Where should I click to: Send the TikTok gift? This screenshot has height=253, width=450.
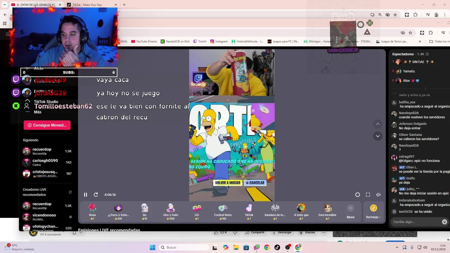pos(249,212)
